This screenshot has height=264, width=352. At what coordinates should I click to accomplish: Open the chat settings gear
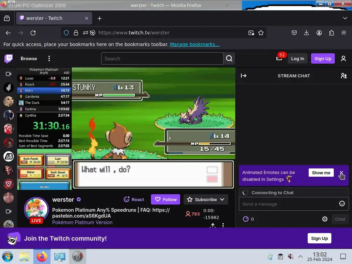[x=324, y=219]
